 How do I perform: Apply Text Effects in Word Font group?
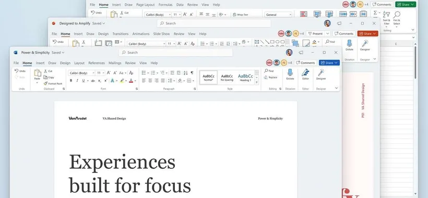point(112,81)
